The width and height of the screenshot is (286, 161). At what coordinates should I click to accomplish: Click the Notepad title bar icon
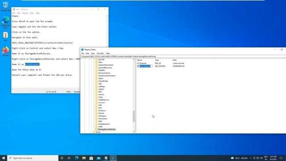coord(14,9)
